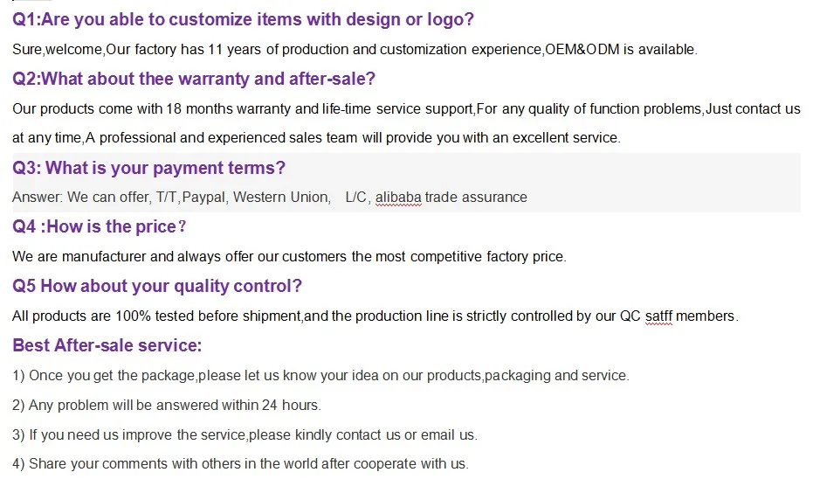Click item 4 Share your comments line
Viewport: 813px width, 500px height.
click(x=241, y=463)
